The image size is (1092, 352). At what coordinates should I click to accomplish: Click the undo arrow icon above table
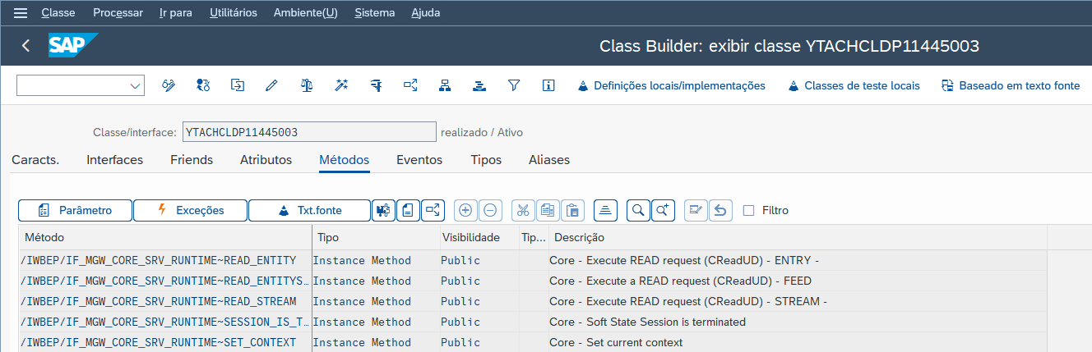point(720,210)
